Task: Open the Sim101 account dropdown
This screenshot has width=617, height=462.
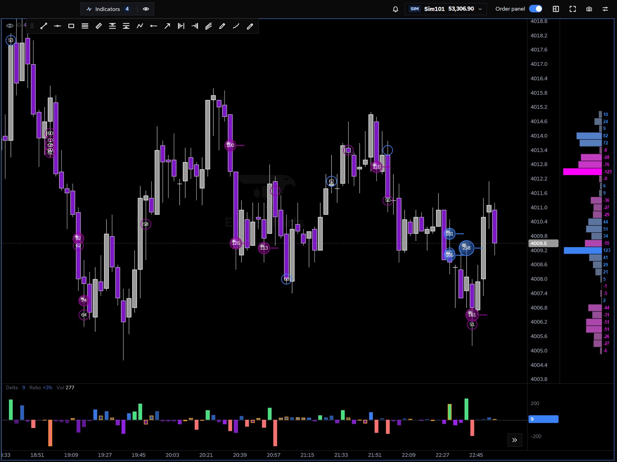Action: tap(446, 9)
